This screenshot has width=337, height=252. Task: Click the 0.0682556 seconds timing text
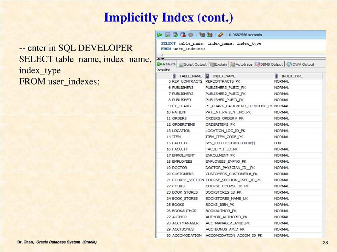click(x=245, y=35)
